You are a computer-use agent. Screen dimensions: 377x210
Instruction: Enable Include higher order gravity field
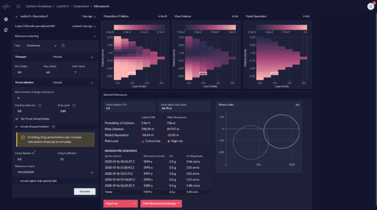pos(16,181)
